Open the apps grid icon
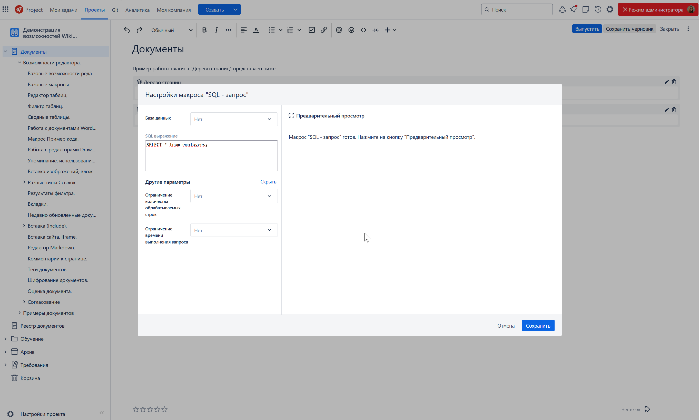The image size is (699, 420). tap(5, 10)
